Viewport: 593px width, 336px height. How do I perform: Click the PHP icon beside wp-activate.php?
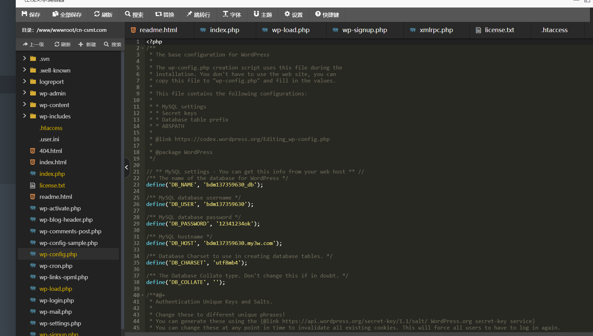(33, 208)
